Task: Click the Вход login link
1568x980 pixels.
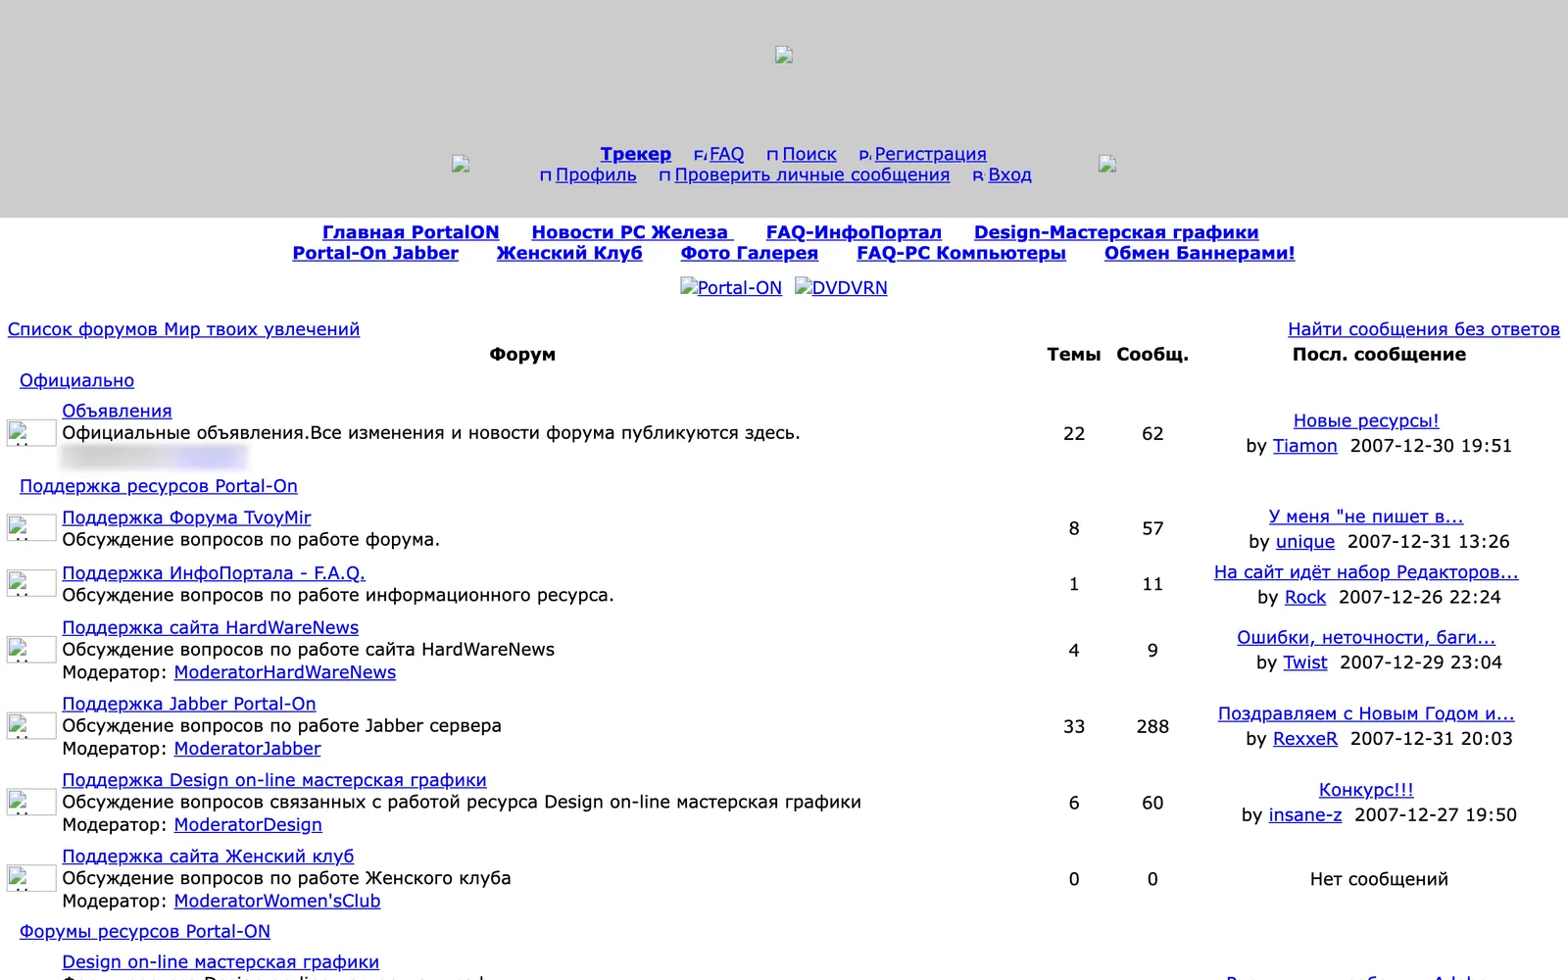Action: point(1009,174)
